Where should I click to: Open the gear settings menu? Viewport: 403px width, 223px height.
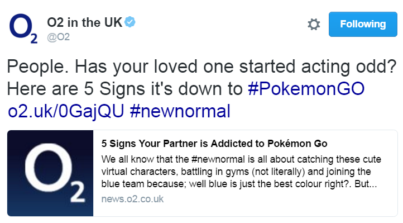click(314, 25)
